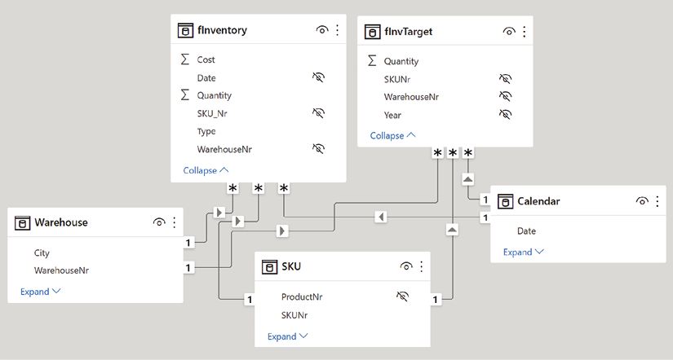Image resolution: width=673 pixels, height=360 pixels.
Task: Select Warehouse to fInventory filter direction arrow
Action: click(219, 212)
